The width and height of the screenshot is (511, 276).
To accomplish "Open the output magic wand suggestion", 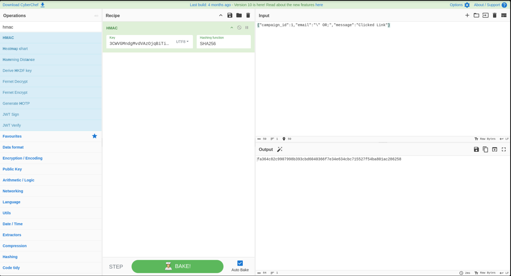I will [280, 149].
